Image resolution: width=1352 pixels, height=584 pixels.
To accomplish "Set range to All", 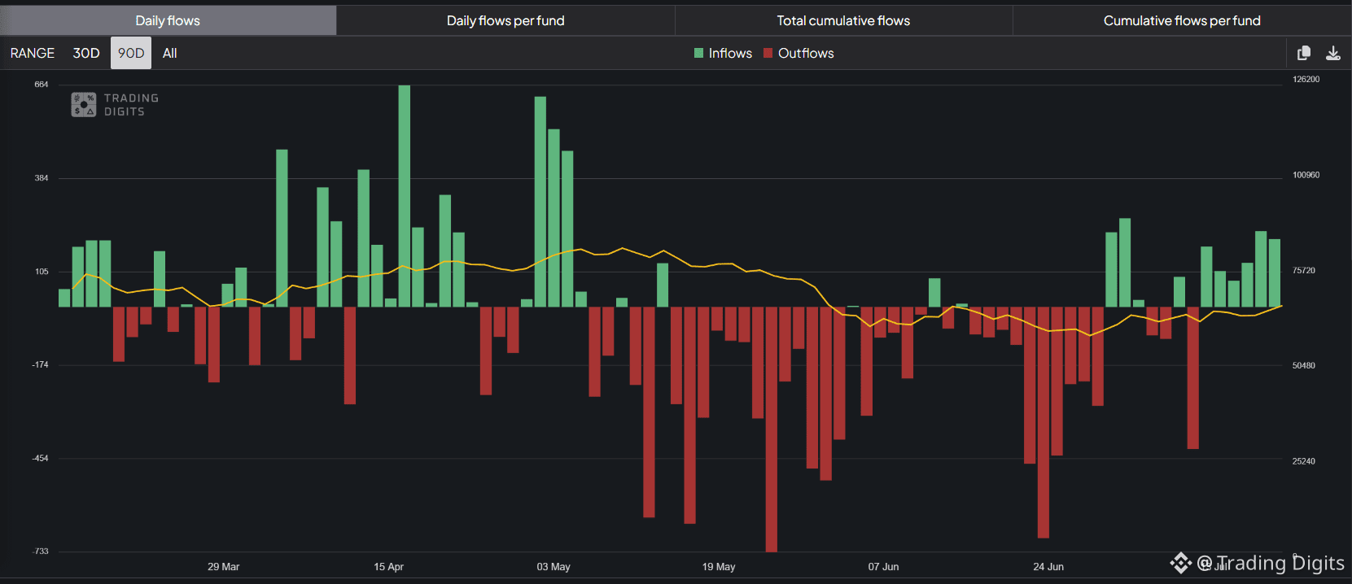I will click(x=169, y=53).
